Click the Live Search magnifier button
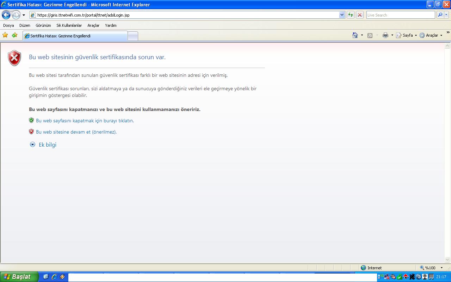This screenshot has width=451, height=282. [440, 15]
